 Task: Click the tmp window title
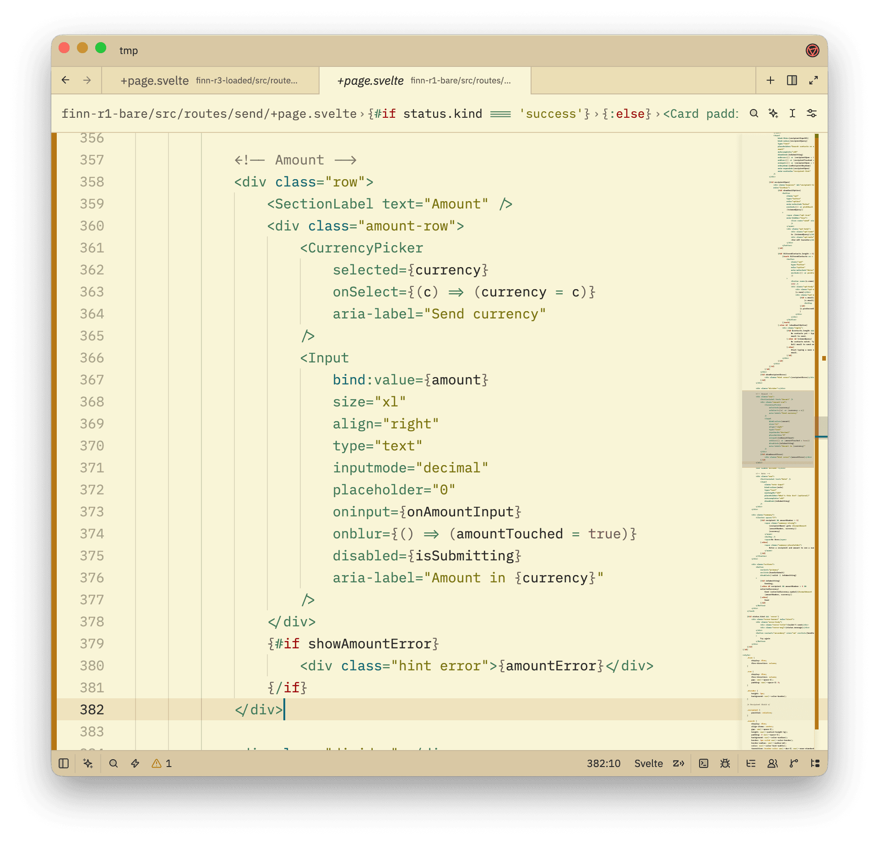tap(129, 50)
